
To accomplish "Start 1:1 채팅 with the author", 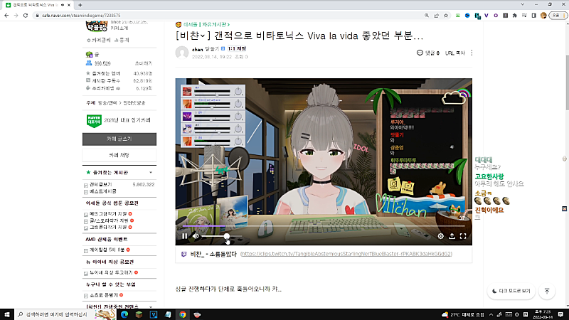I will [x=238, y=48].
